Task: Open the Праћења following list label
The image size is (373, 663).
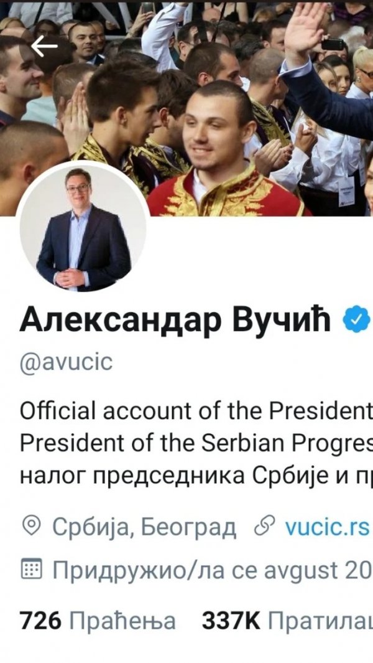Action: click(x=122, y=621)
